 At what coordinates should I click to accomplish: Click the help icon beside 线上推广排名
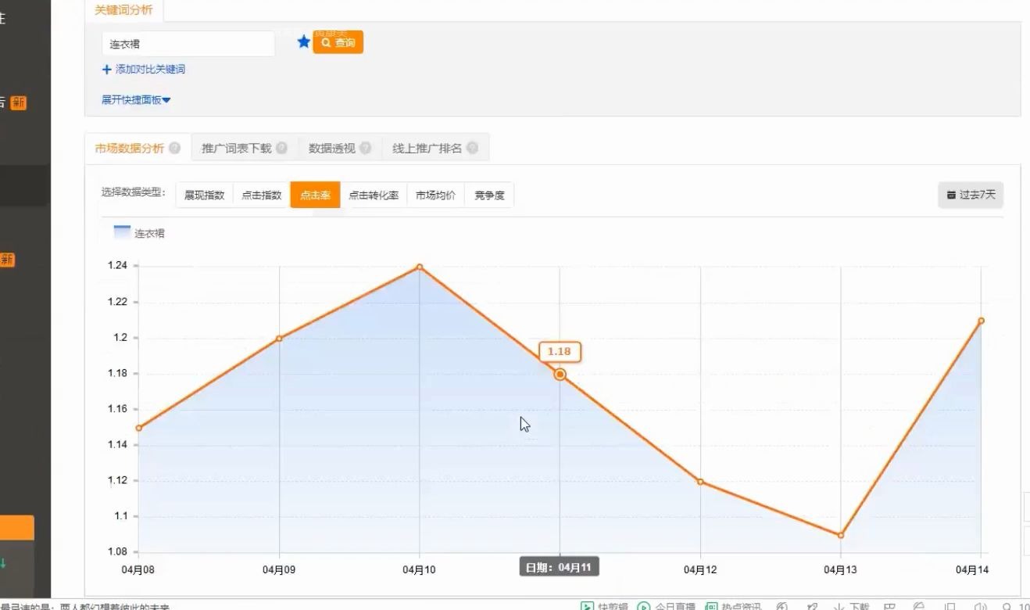472,148
